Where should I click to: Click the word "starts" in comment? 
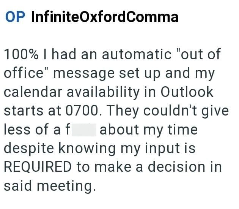click(x=23, y=111)
